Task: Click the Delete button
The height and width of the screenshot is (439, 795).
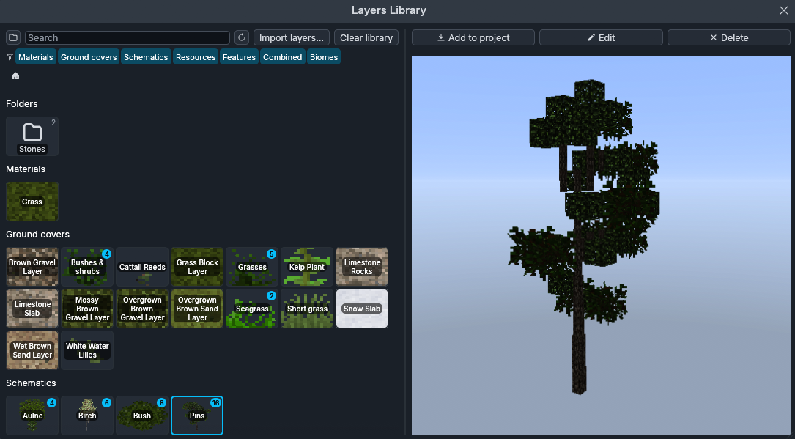Action: [x=728, y=37]
